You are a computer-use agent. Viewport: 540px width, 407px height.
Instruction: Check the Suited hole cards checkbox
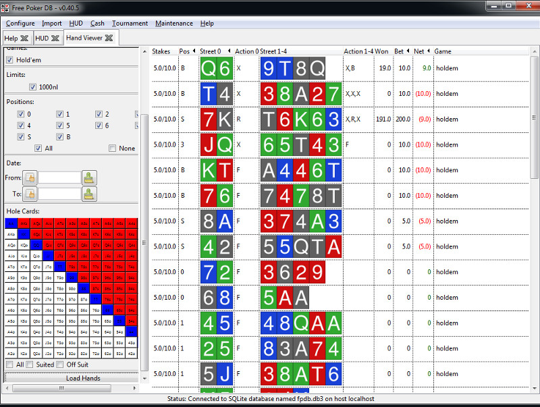30,364
